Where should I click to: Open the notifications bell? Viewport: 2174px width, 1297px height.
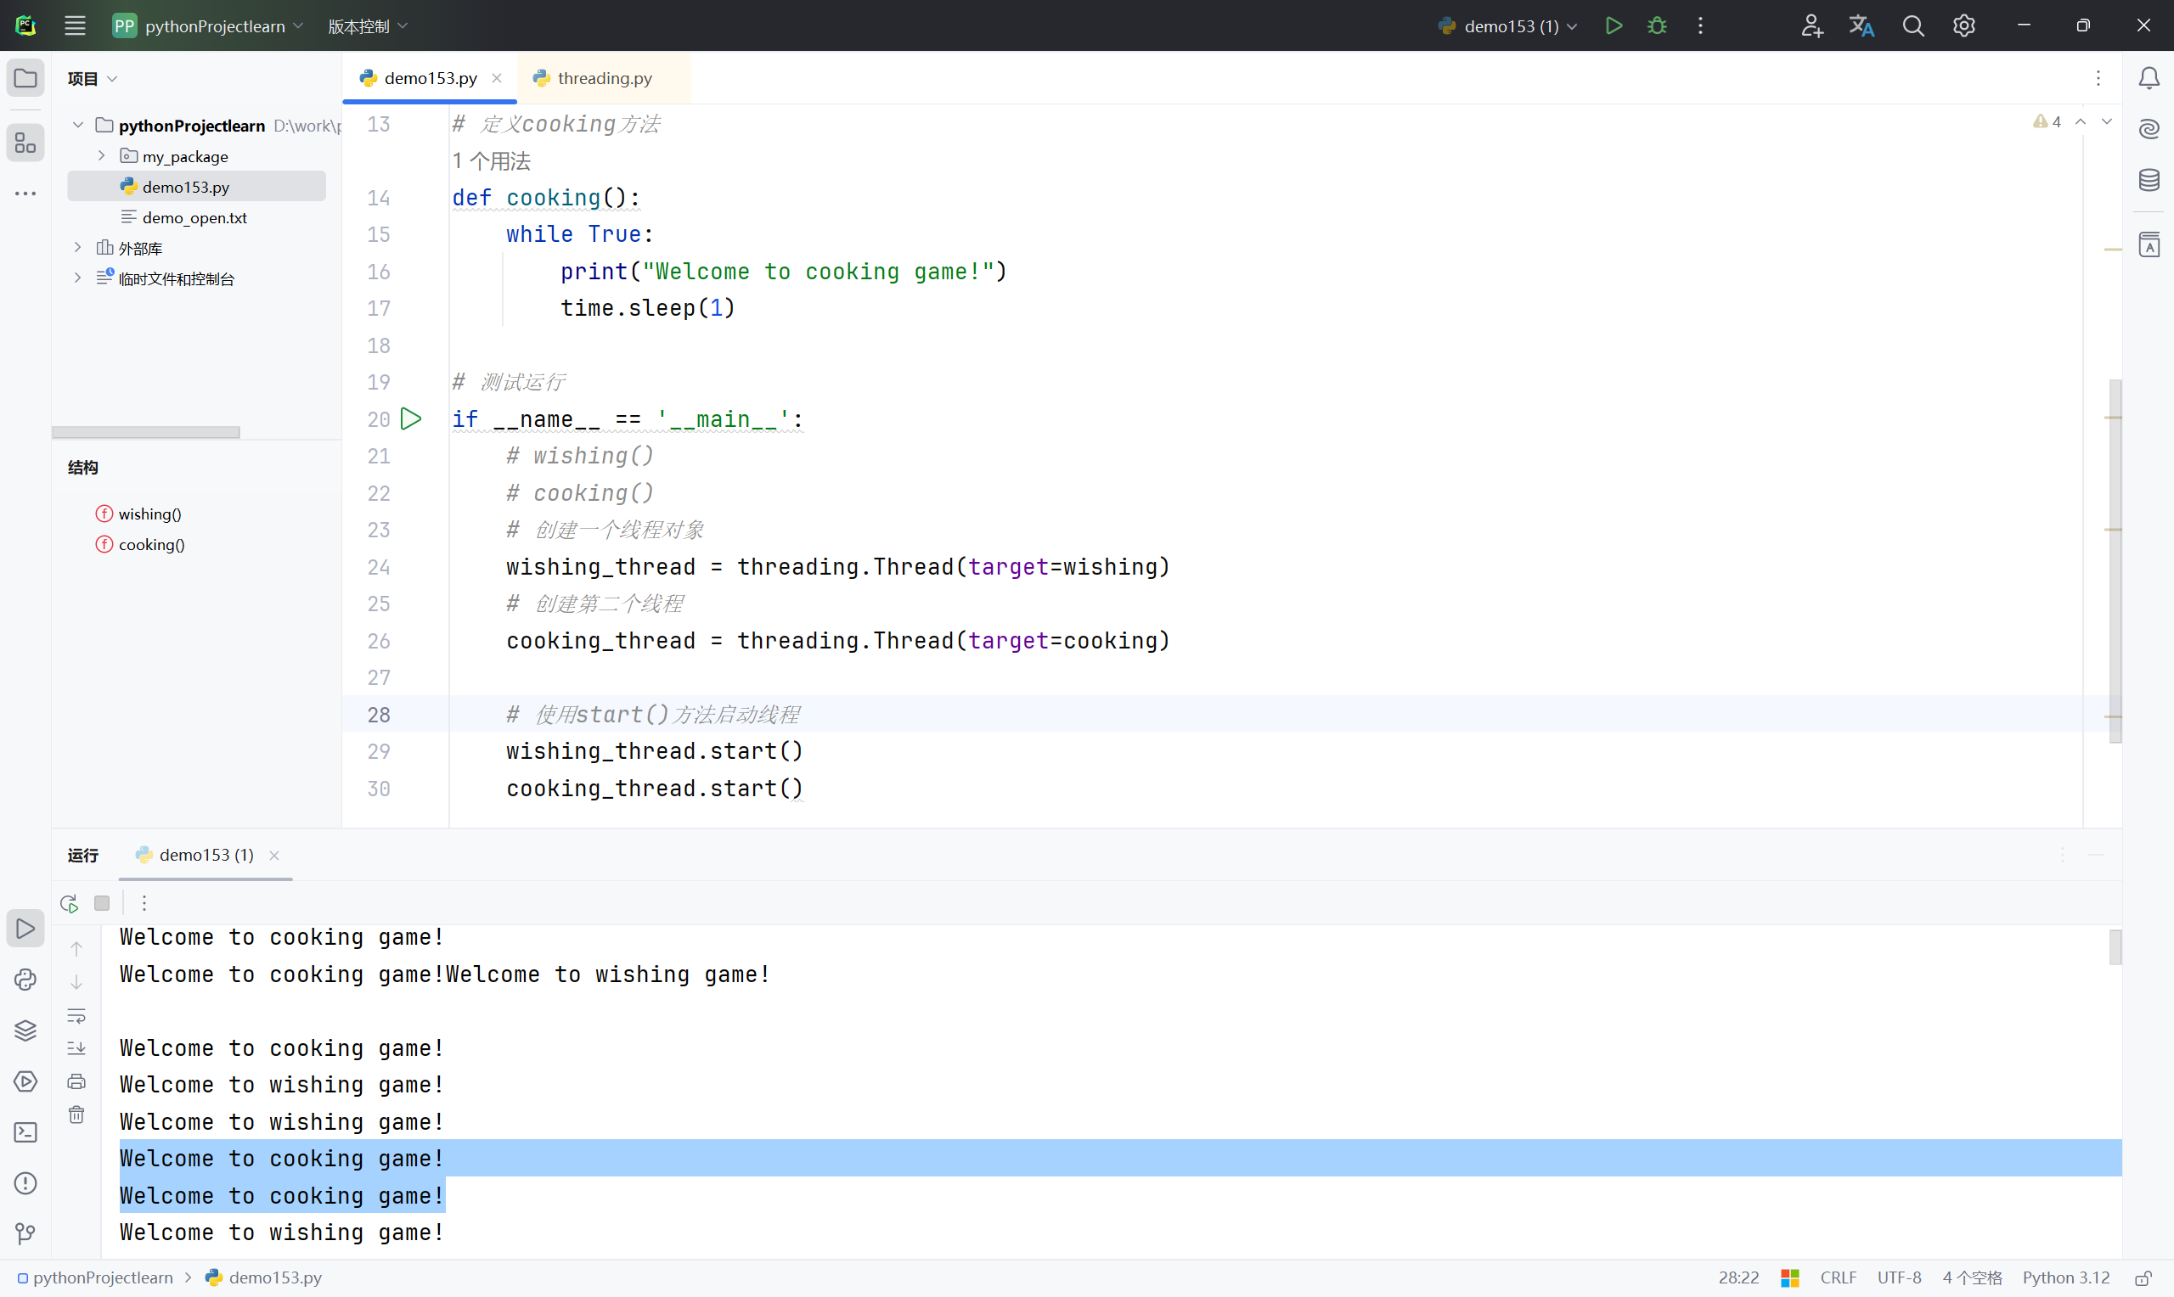2149,79
